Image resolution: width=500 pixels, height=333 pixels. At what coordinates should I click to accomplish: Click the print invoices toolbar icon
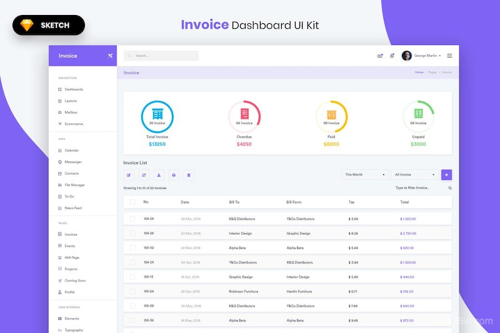(174, 175)
